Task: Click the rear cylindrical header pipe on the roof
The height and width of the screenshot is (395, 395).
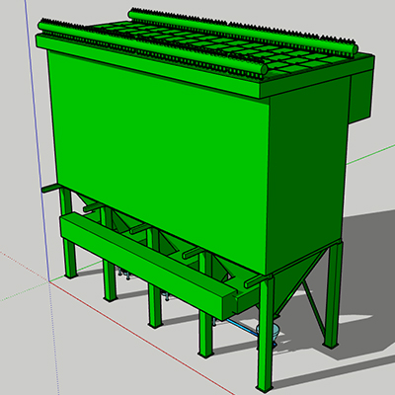Action: 243,32
